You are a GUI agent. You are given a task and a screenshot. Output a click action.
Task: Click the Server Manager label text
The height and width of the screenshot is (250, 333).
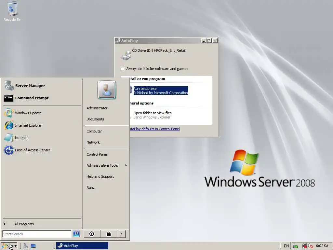tap(30, 86)
